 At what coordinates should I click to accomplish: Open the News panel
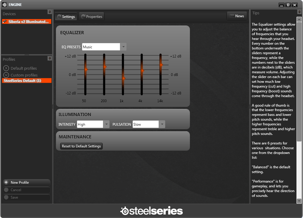click(x=237, y=16)
